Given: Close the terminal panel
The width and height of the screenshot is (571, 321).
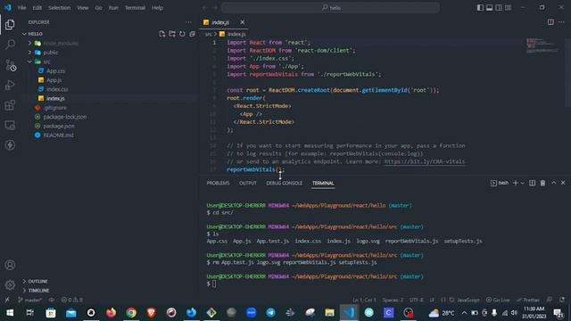Looking at the screenshot, I should 563,183.
